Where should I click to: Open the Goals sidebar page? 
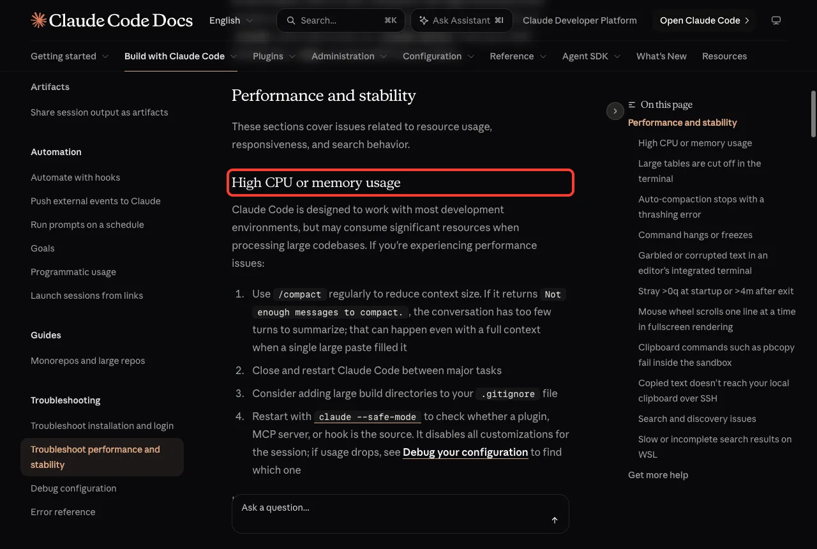pos(43,248)
